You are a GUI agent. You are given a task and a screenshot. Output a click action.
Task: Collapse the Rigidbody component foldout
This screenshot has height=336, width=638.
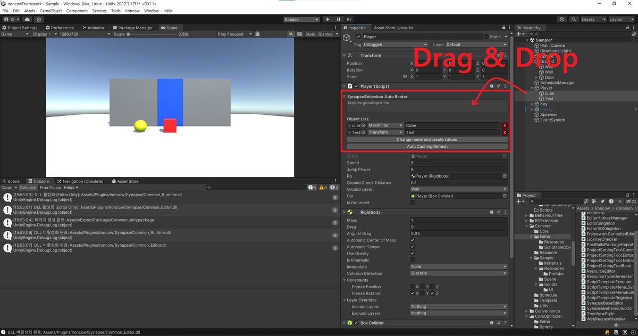(345, 212)
